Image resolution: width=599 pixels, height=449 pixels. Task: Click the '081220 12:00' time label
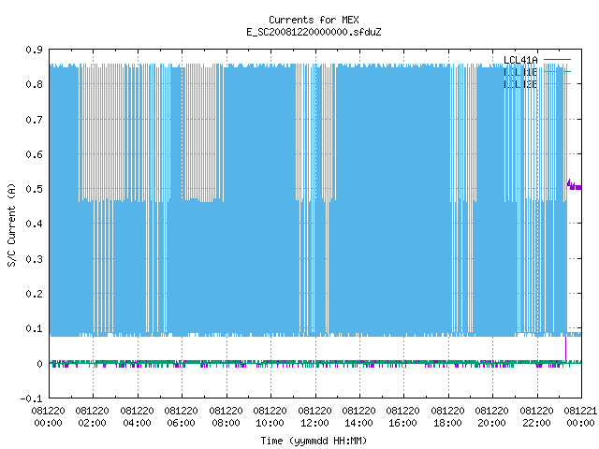point(314,417)
